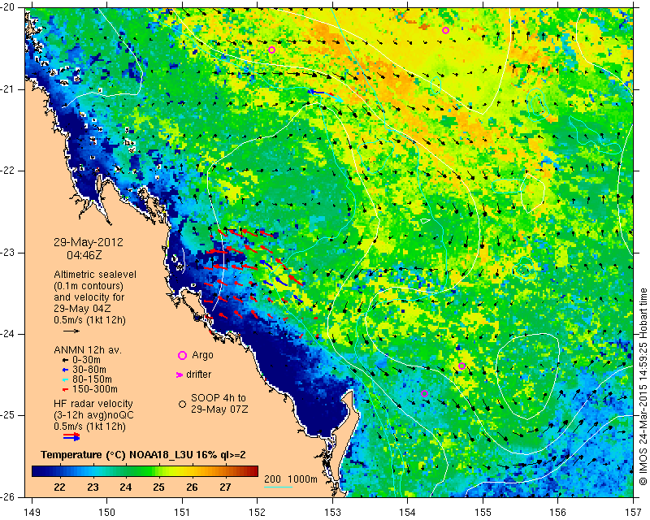This screenshot has width=650, height=520.
Task: Click the longitude axis label '150'
Action: pyautogui.click(x=107, y=513)
